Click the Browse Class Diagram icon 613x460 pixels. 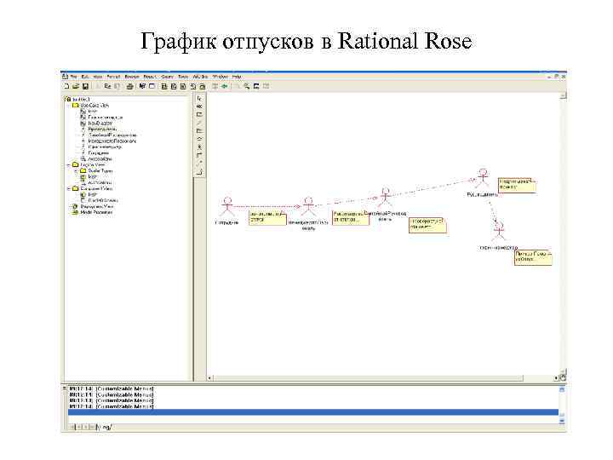point(164,86)
